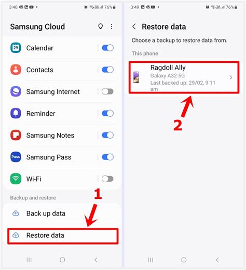Image resolution: width=246 pixels, height=270 pixels.
Task: Tap the green Wi-Fi icon
Action: coord(16,179)
